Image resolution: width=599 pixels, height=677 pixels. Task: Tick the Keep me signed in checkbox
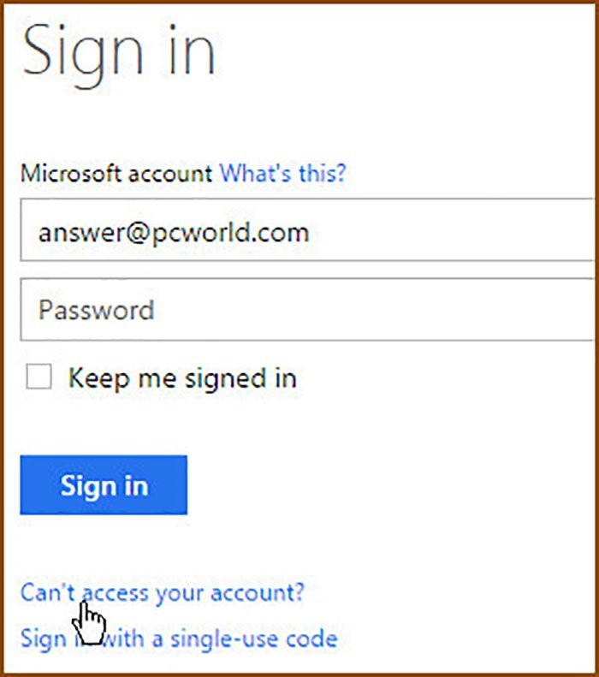pyautogui.click(x=39, y=377)
